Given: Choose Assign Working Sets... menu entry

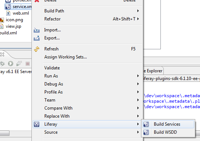Looking at the screenshot, I should [88, 57].
